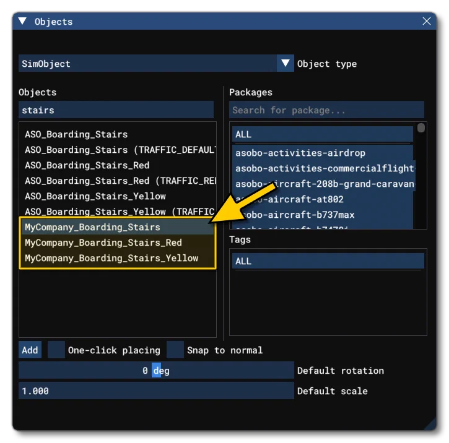
Task: Close the Objects window
Action: pyautogui.click(x=426, y=21)
